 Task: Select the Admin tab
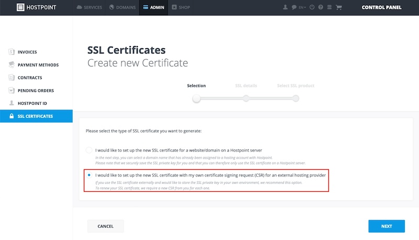(153, 7)
